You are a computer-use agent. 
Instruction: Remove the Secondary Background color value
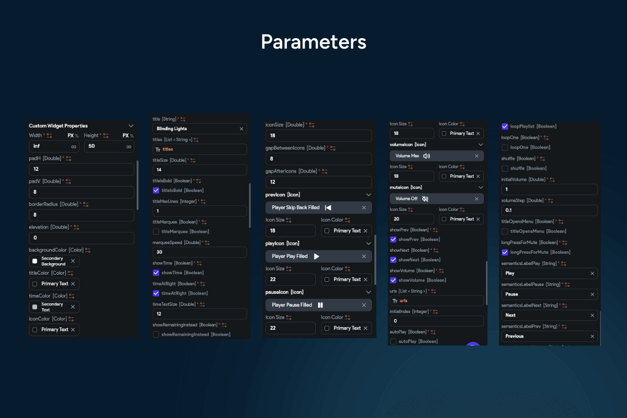73,261
